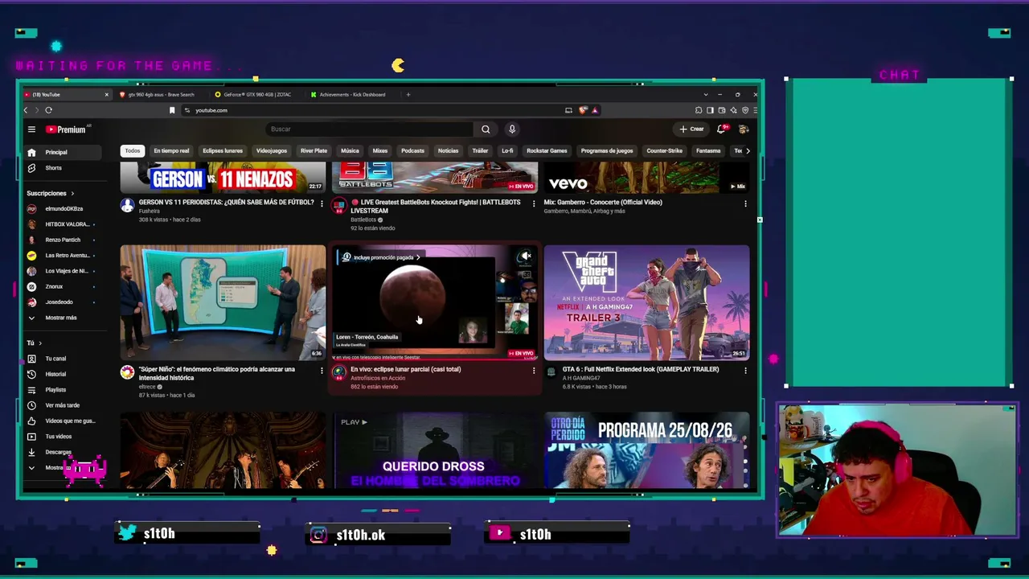Select the Eclipses lunares chip
1029x579 pixels.
point(223,151)
